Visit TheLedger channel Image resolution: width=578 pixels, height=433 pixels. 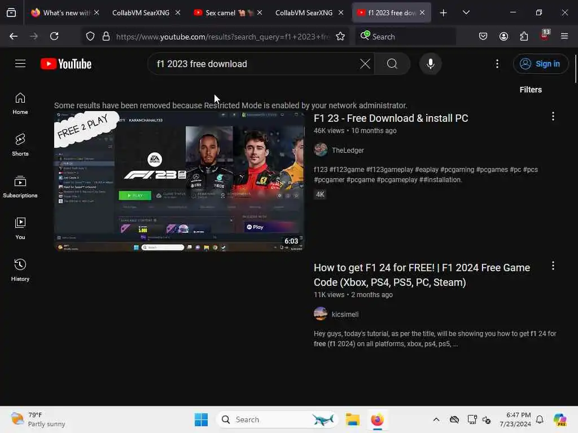(348, 150)
